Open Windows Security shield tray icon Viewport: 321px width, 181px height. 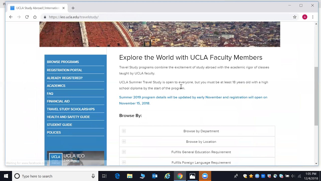(245, 176)
